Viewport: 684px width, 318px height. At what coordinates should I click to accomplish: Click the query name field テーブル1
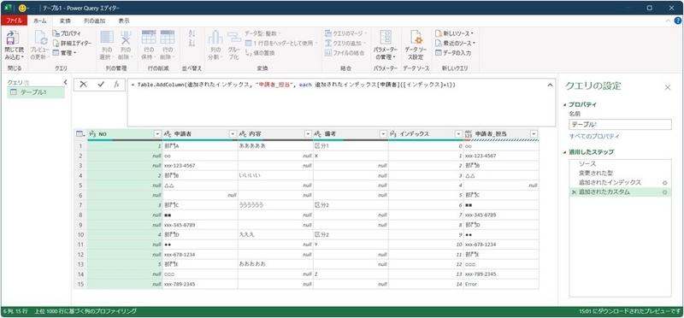point(621,124)
